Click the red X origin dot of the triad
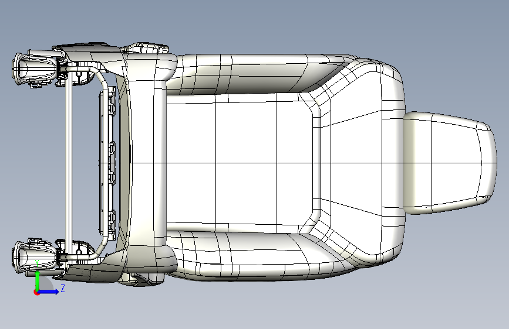 tap(36, 292)
